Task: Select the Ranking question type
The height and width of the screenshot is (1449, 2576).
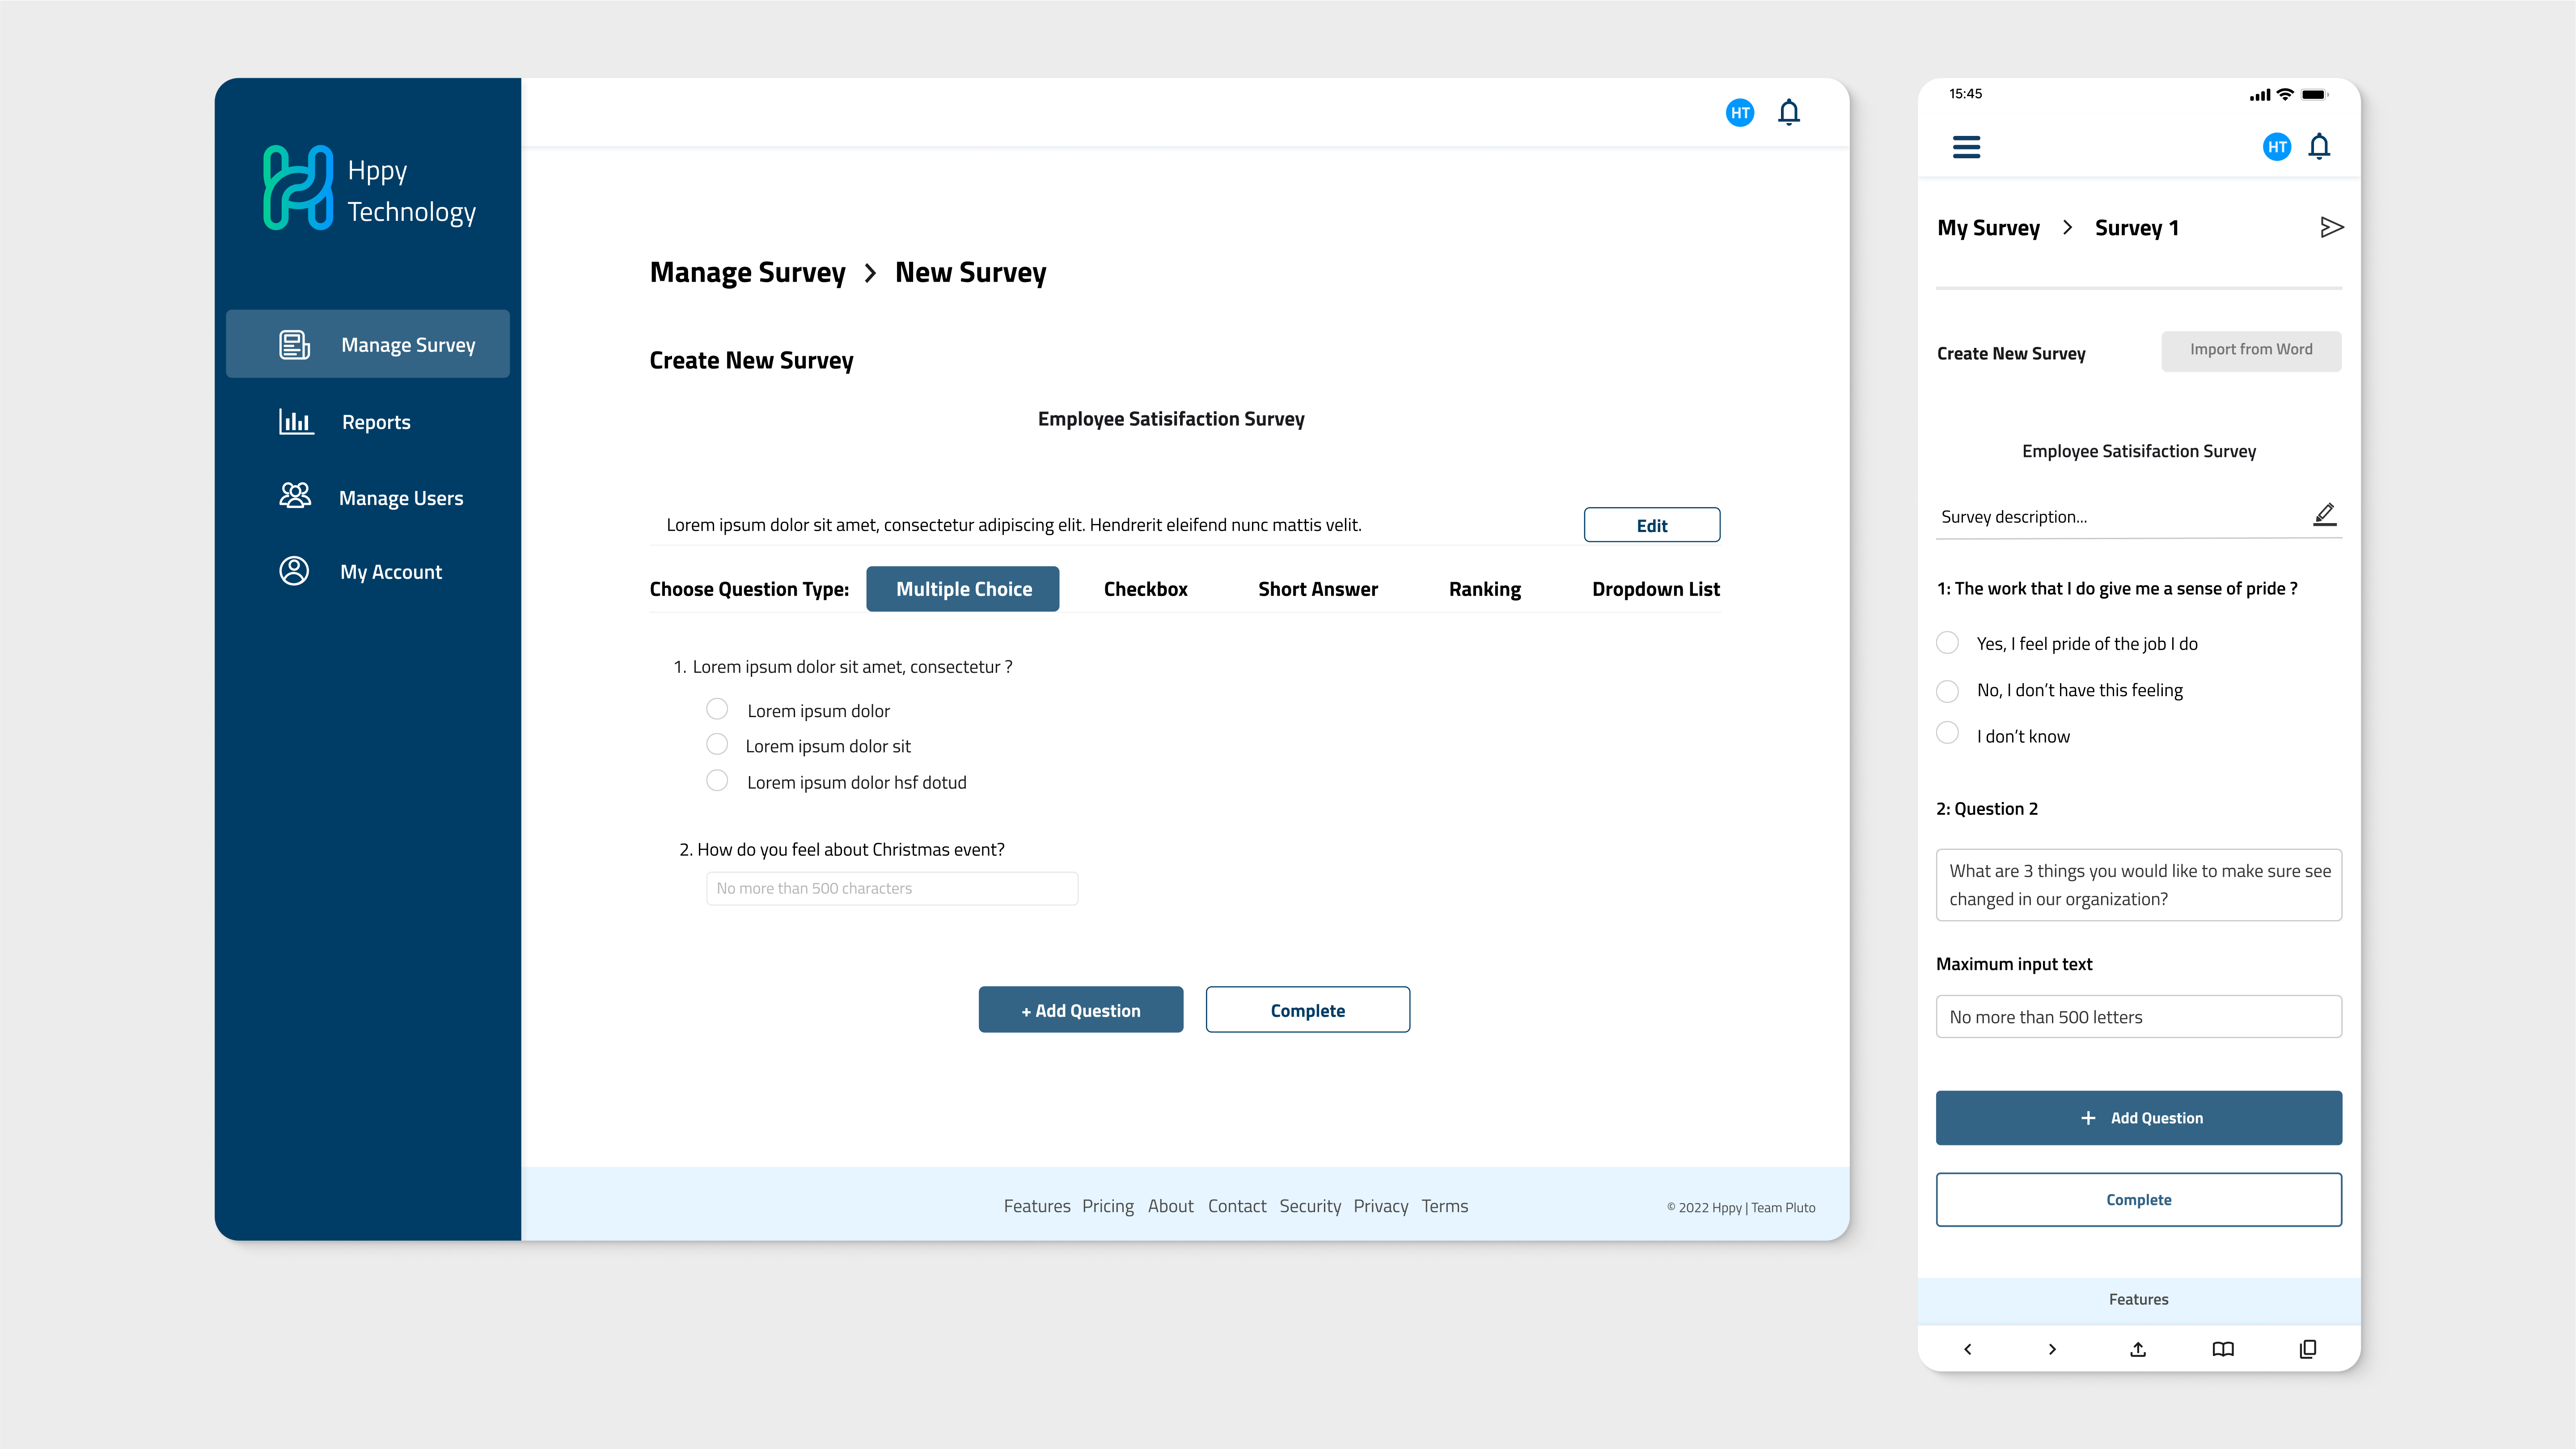Action: click(1485, 589)
